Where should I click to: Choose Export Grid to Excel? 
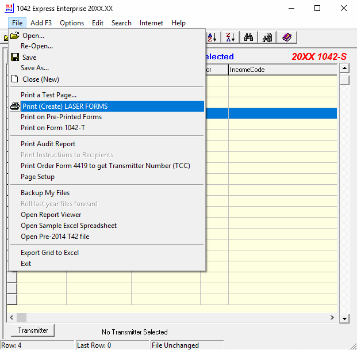pos(49,253)
